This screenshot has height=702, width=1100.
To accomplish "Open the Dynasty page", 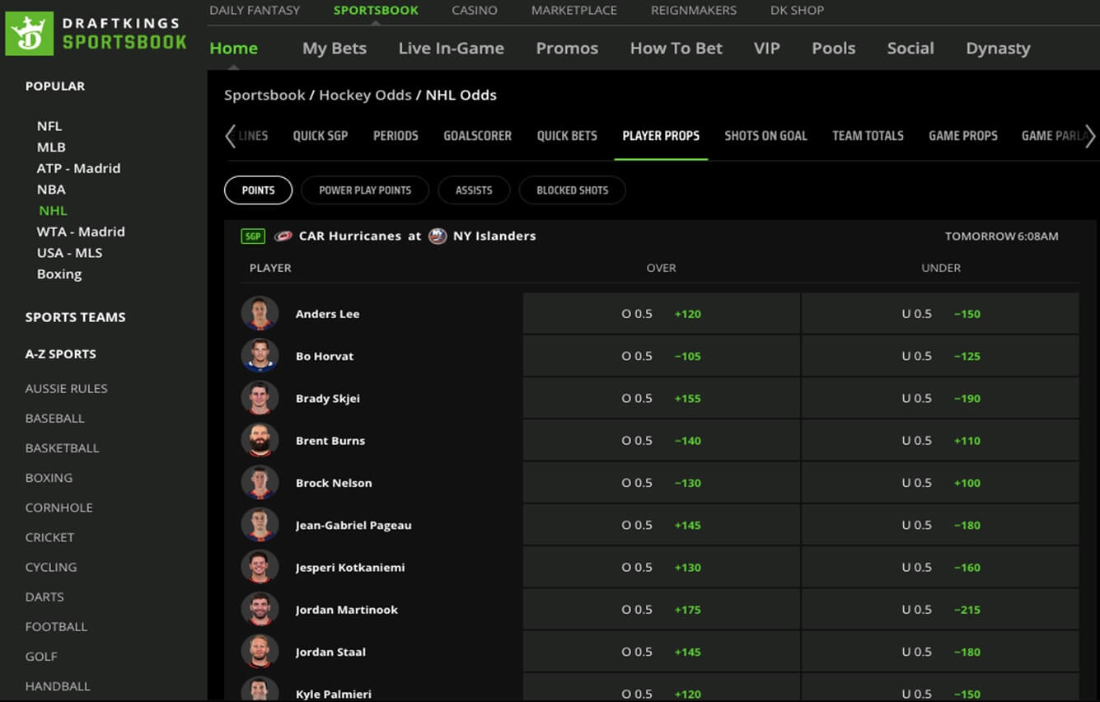I will [998, 49].
